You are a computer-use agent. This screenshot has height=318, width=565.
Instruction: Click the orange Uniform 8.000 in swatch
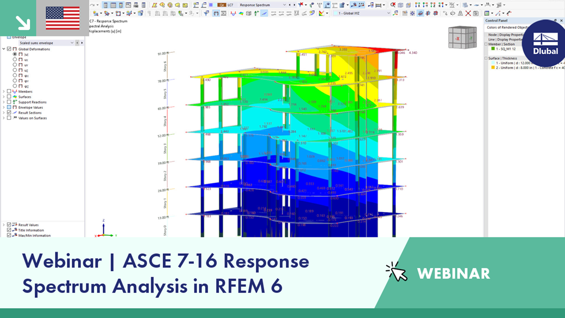click(x=493, y=67)
